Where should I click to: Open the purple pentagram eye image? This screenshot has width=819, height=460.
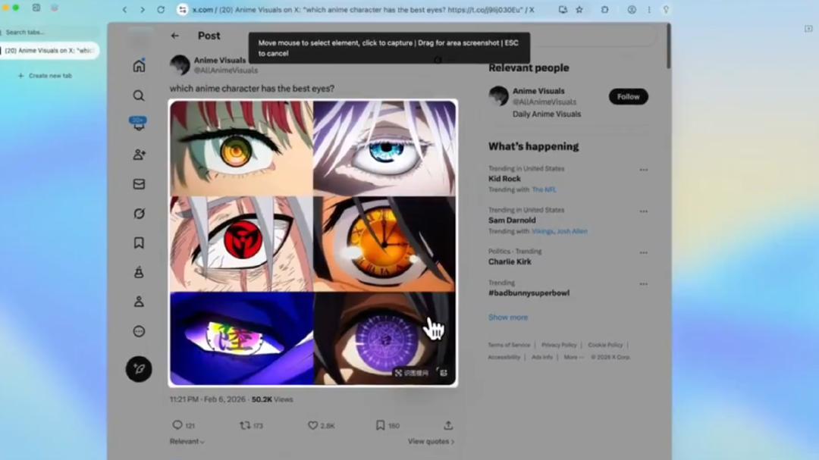point(384,338)
